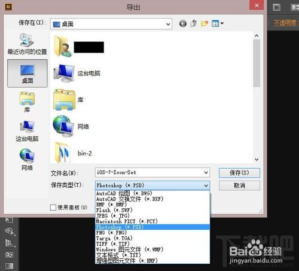Click the 不透明度 link in Illustrator

point(285,23)
